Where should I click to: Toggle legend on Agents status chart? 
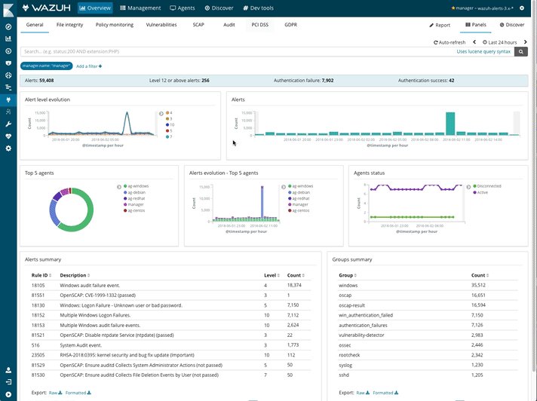tap(468, 187)
